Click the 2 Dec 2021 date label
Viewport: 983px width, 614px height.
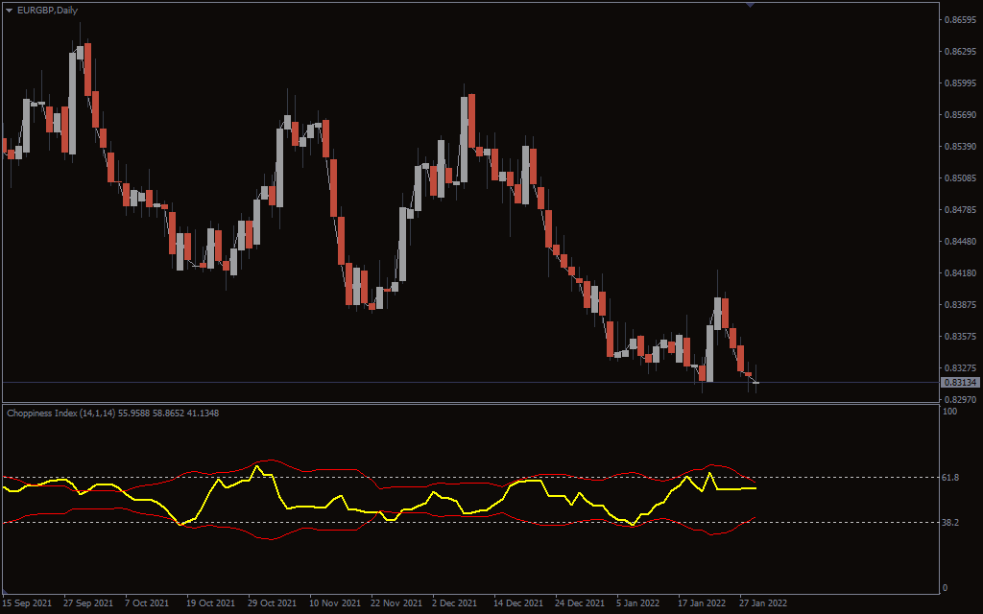[x=454, y=603]
